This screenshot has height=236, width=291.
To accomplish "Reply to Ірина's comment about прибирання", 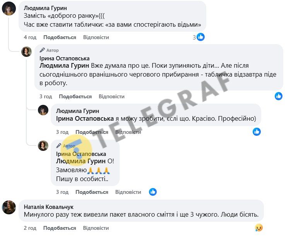I will [x=111, y=96].
